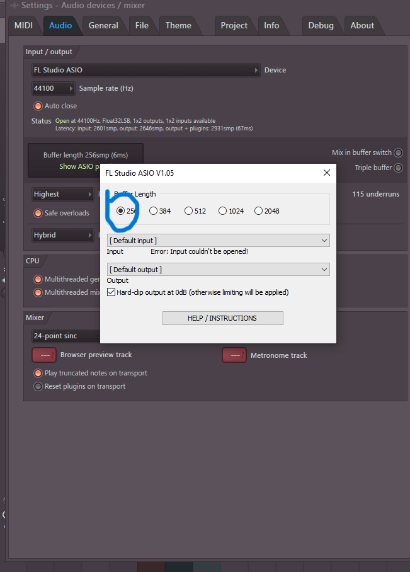Toggle Multithreaded generator processing
Image resolution: width=410 pixels, height=572 pixels.
[38, 280]
